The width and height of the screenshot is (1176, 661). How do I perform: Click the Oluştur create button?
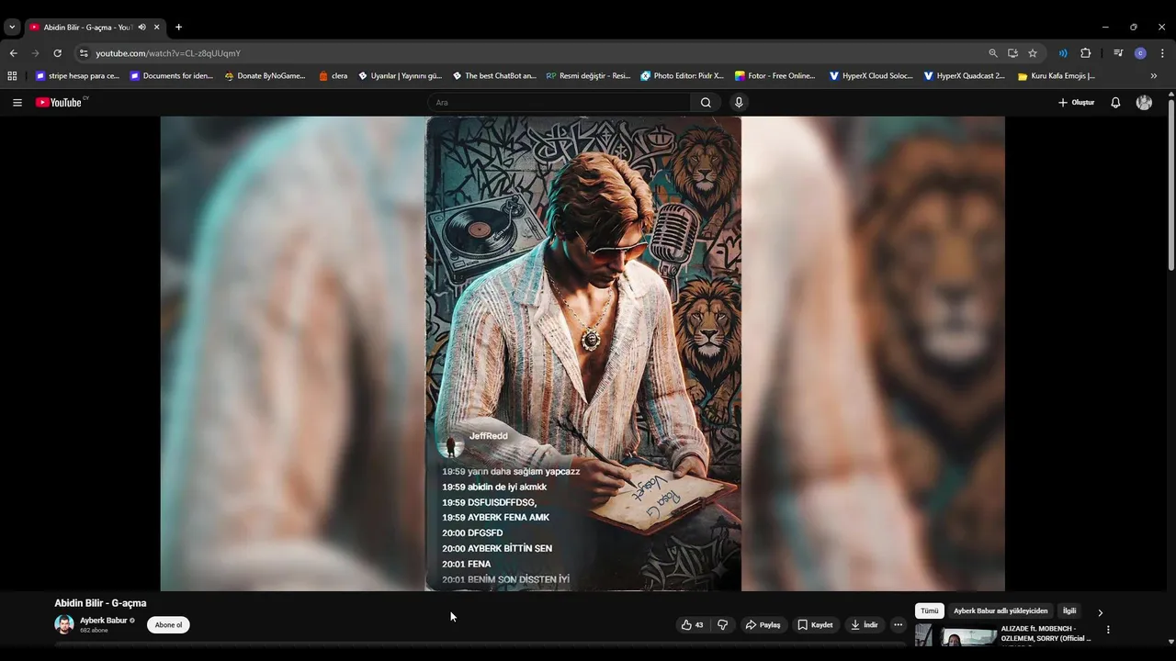coord(1077,103)
